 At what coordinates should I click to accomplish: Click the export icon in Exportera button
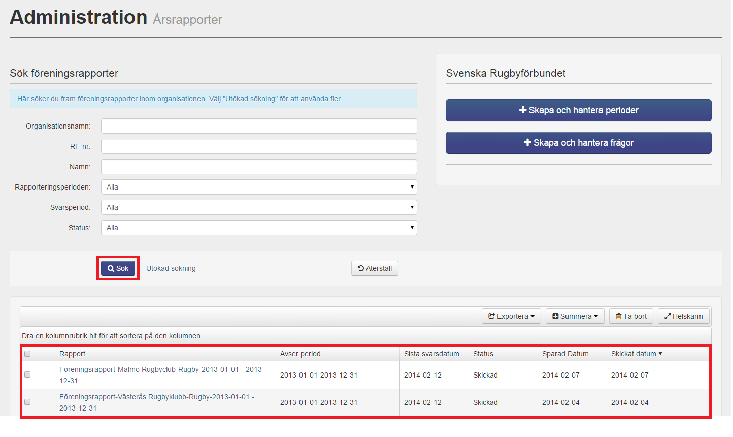click(x=491, y=316)
